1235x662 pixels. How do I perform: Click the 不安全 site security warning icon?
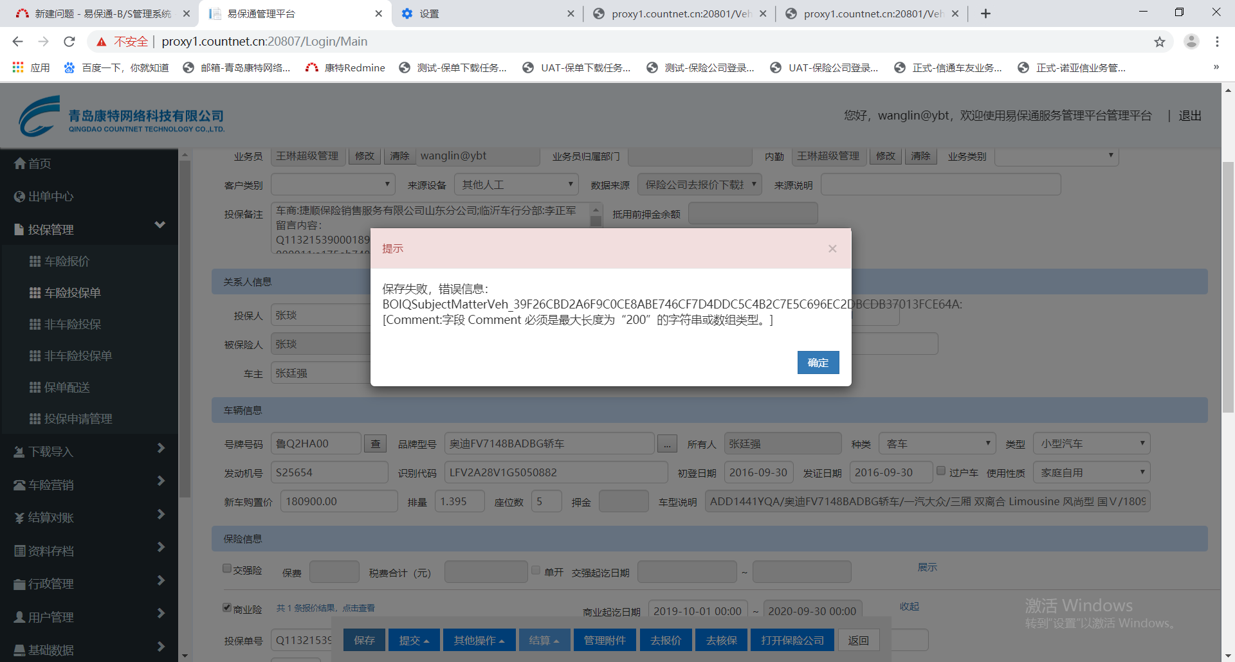click(x=101, y=42)
